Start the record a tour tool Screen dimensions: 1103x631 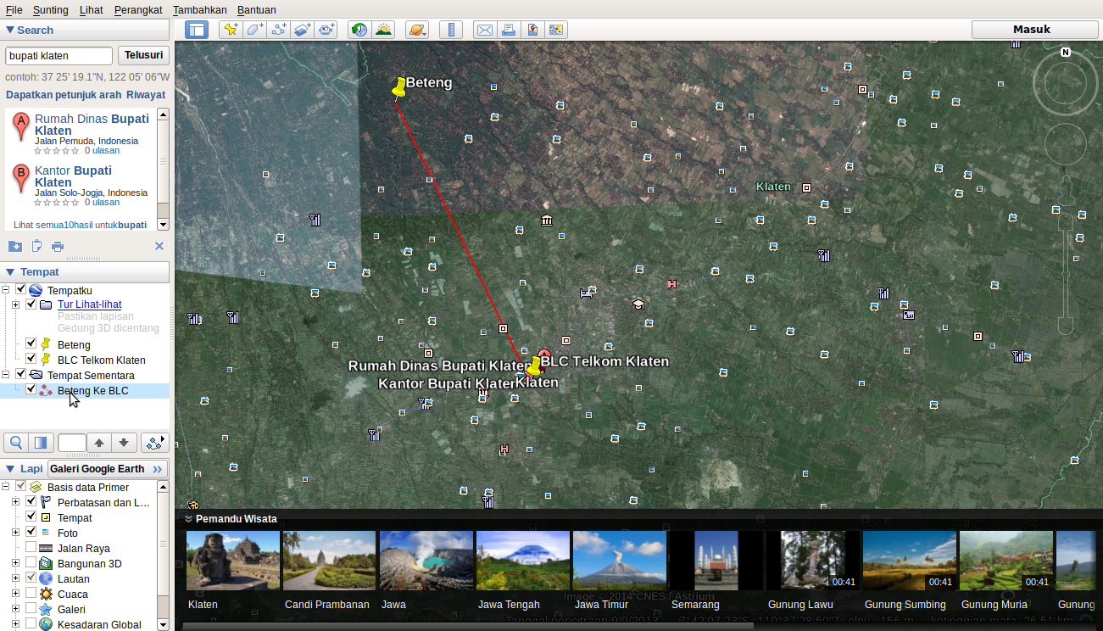[x=327, y=30]
